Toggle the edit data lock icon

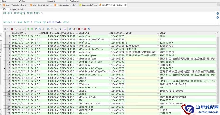click(12, 29)
